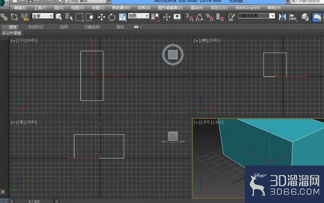Toggle the keyboard shortcut override button
Image resolution: width=324 pixels, height=203 pixels.
point(177,17)
